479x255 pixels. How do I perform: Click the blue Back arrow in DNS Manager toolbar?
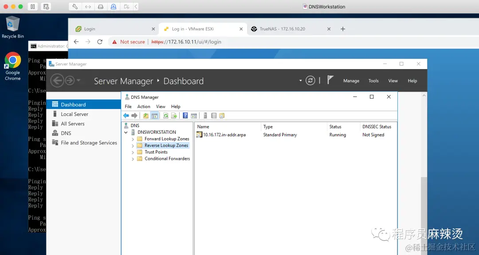coord(126,116)
